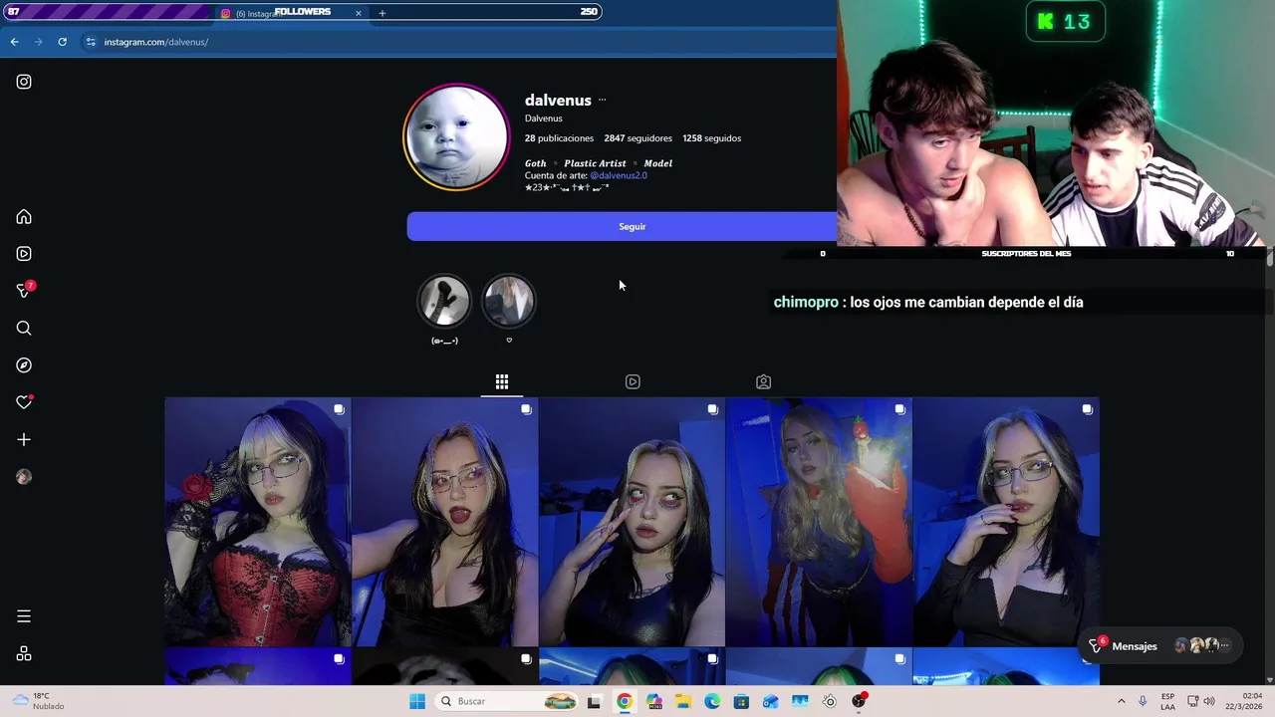Open the third post with hand near face
Screen dimensions: 1275x717
coord(632,522)
